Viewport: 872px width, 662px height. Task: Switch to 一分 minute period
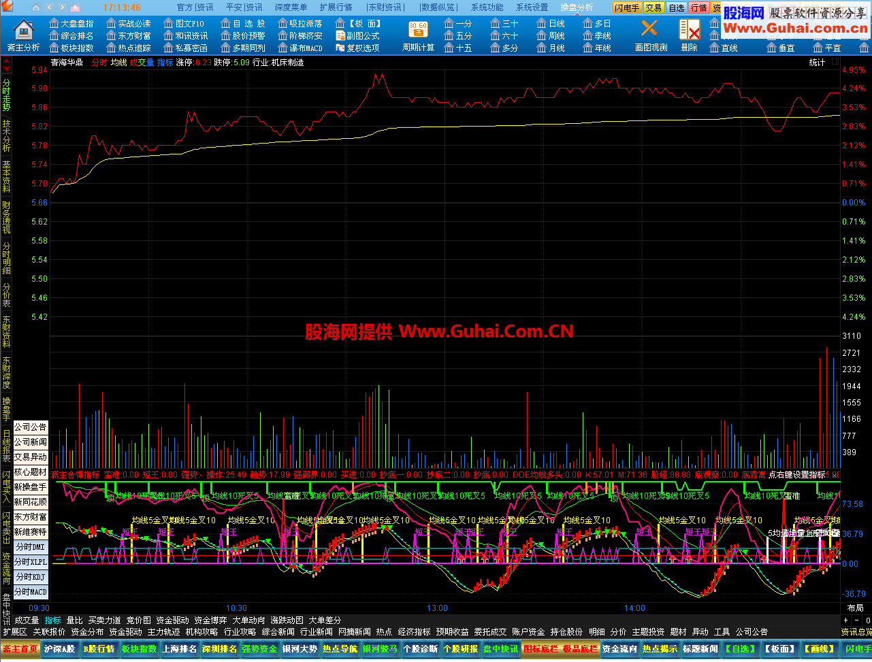coord(457,23)
